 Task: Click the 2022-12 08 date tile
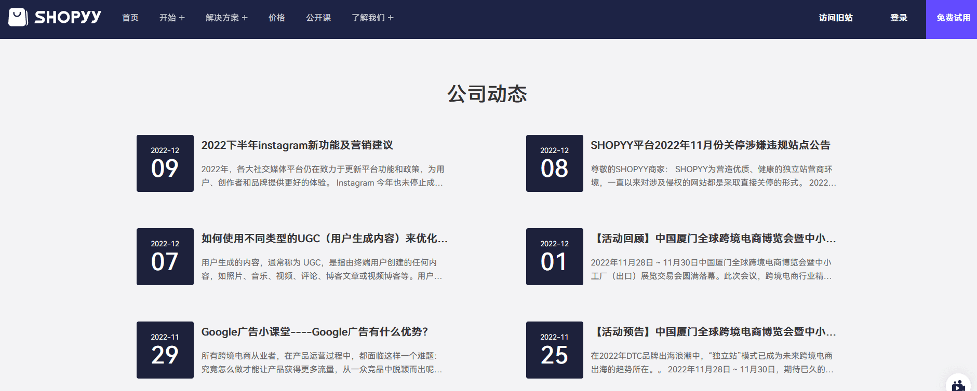(x=555, y=163)
